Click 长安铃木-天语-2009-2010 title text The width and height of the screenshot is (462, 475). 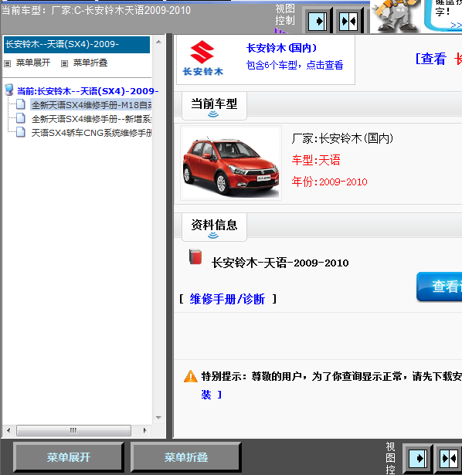(x=280, y=263)
